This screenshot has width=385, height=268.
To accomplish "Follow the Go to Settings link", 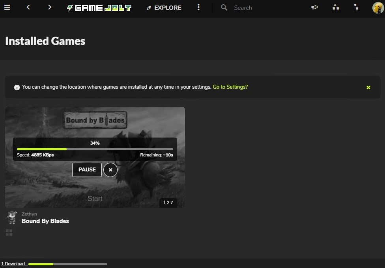I will click(230, 87).
